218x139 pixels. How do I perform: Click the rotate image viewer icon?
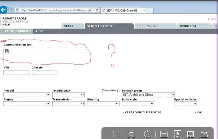coord(147,134)
